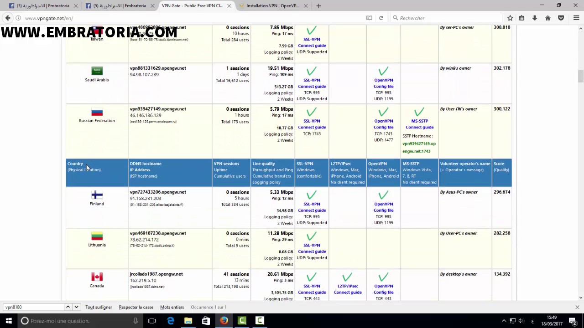Open OpenVPN Config file for Russian Federation
Screen dimensions: 584x328
[x=384, y=124]
